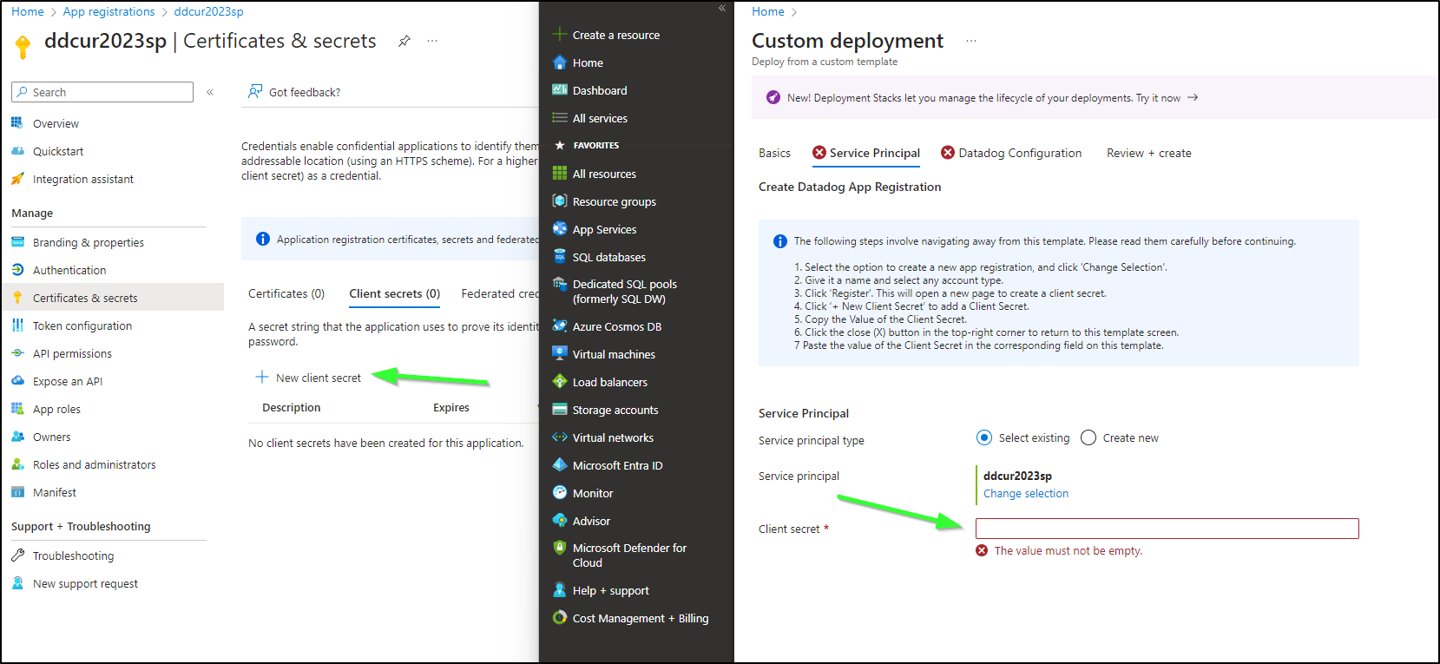Click the Search box in app registration menu
This screenshot has height=664, width=1440.
click(102, 92)
